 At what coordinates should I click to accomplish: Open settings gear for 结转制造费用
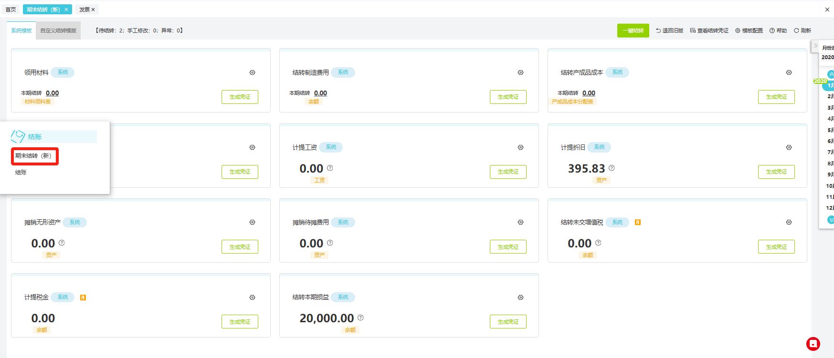pyautogui.click(x=520, y=72)
